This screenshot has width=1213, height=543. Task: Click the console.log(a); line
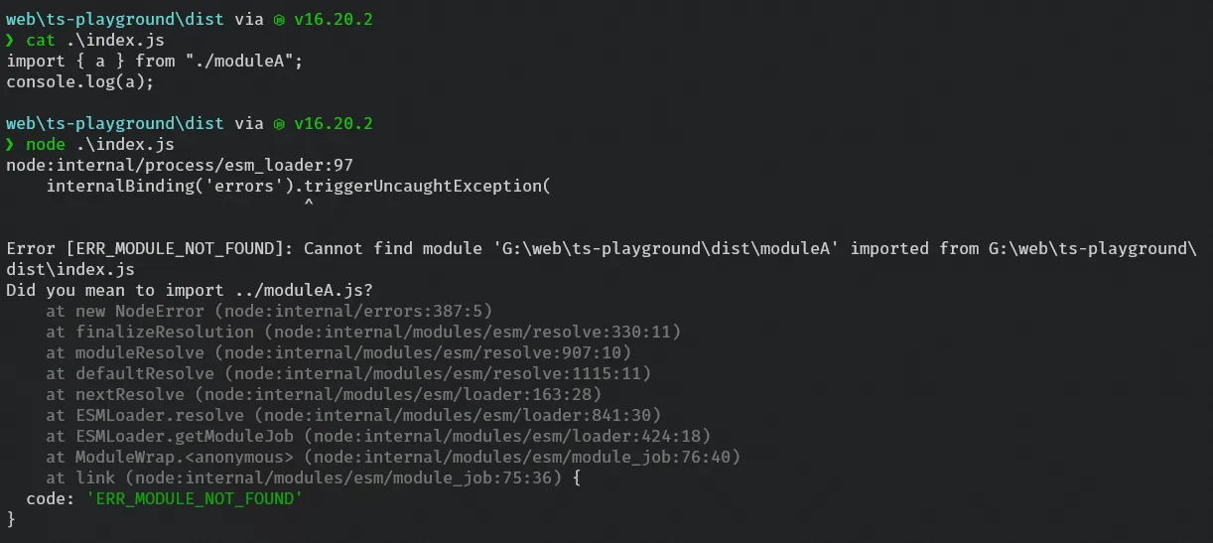coord(80,81)
